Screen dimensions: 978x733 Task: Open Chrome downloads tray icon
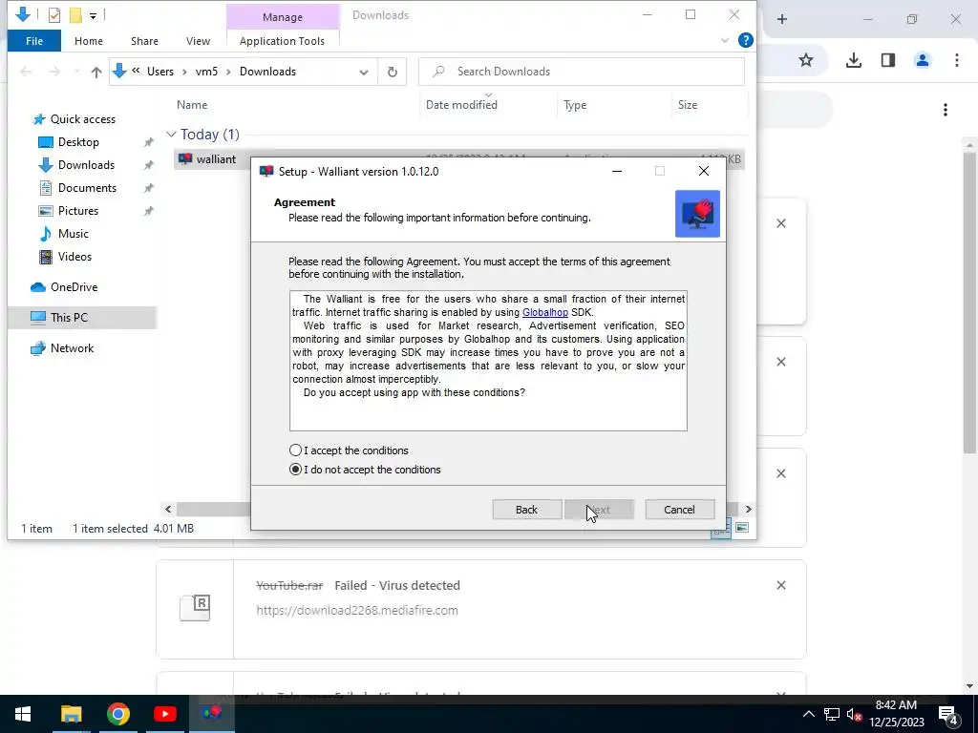853,60
